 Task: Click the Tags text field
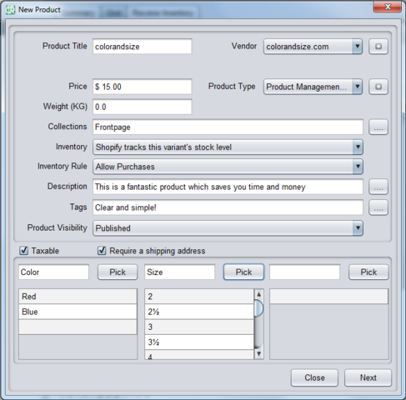[228, 207]
